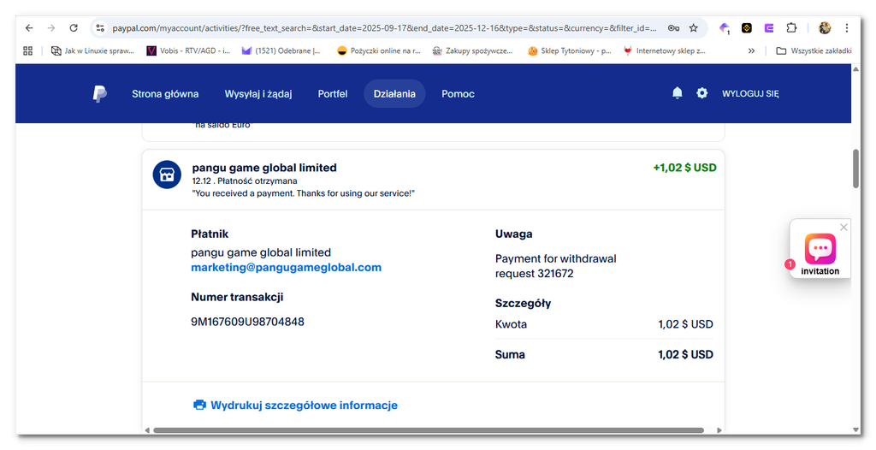The width and height of the screenshot is (876, 450).
Task: Open 'Sklep Tytoniowy' bookmark
Action: 570,50
